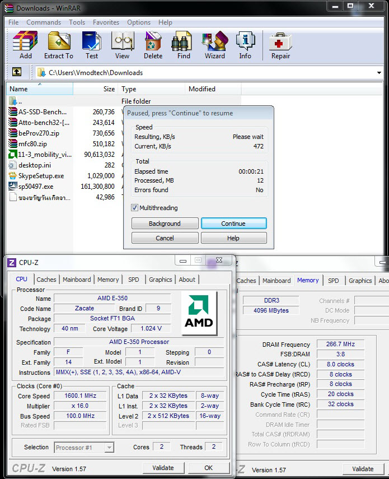
Task: Open SPD tab in the rear CPU-Z window
Action: (334, 281)
